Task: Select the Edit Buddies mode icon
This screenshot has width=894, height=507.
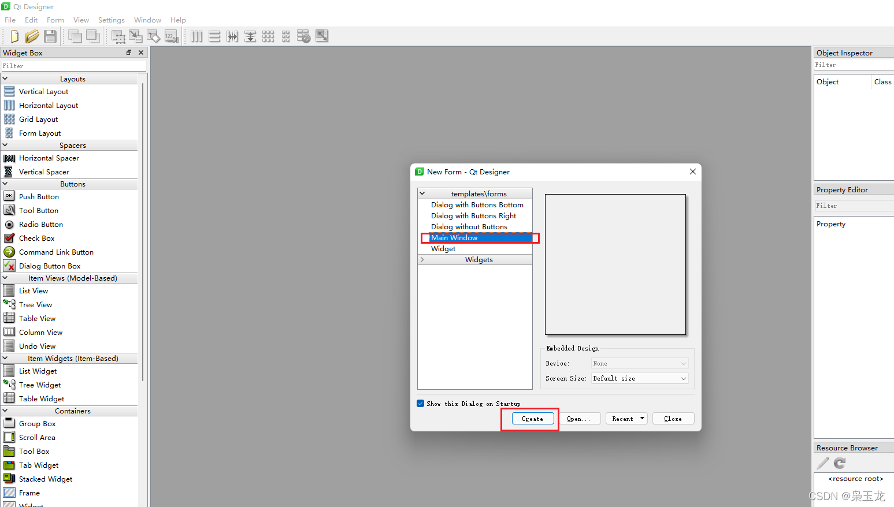Action: (154, 37)
